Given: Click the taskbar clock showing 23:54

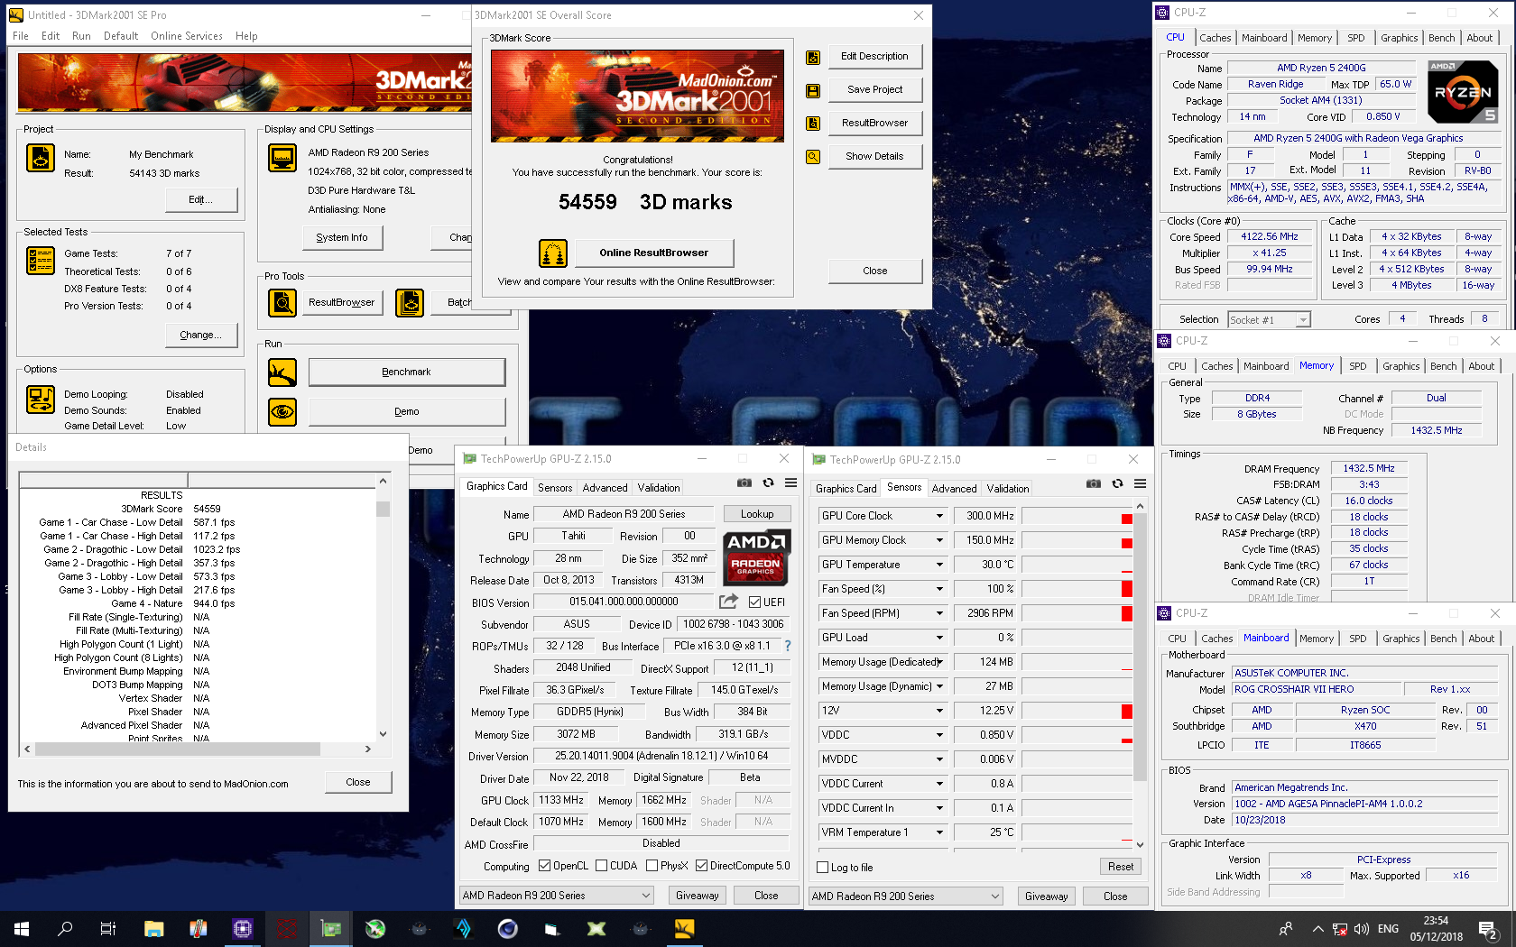Looking at the screenshot, I should (1436, 928).
